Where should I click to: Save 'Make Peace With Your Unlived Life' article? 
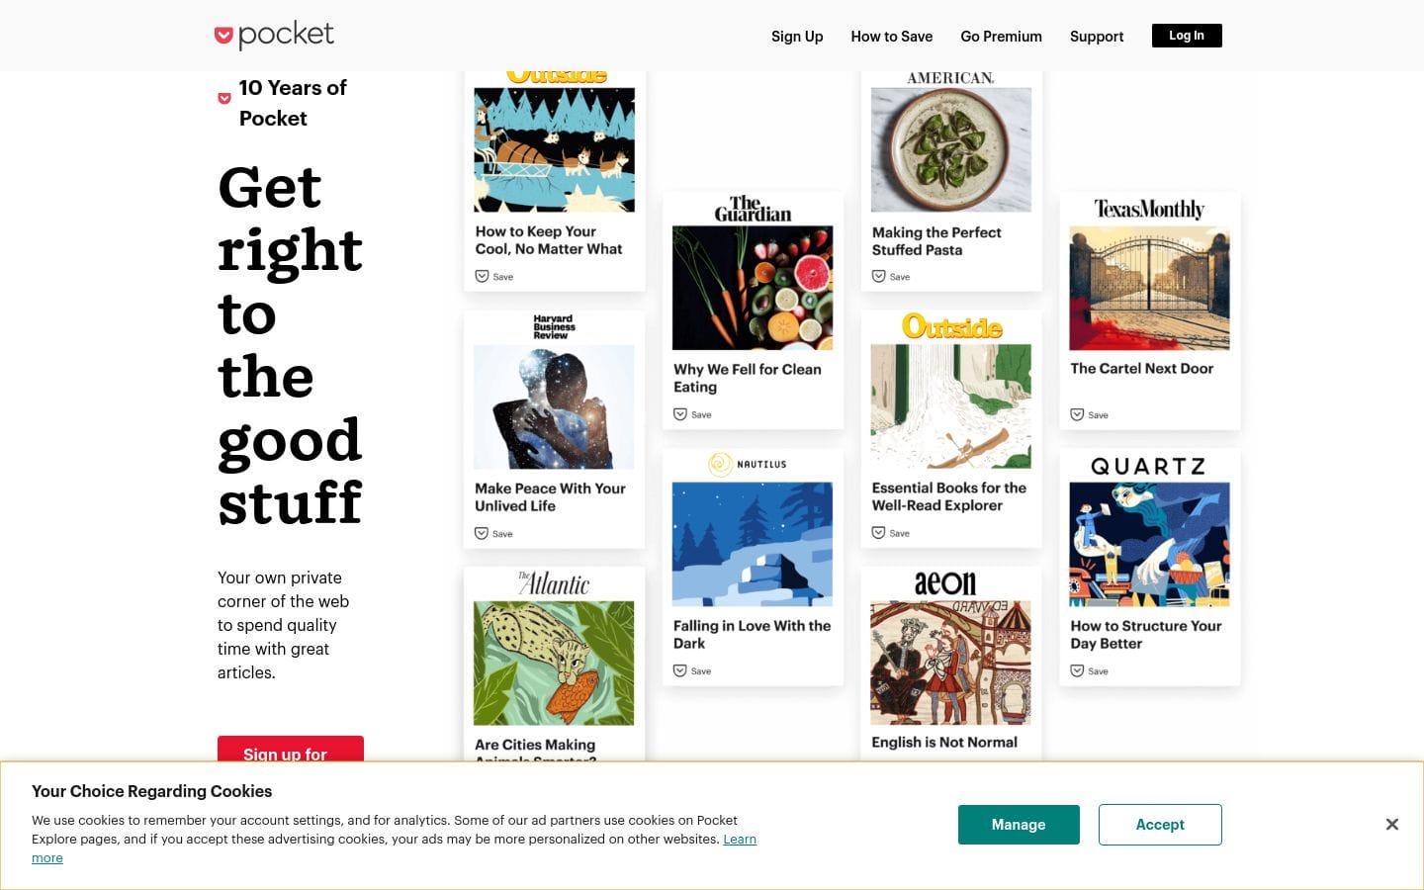pos(493,534)
